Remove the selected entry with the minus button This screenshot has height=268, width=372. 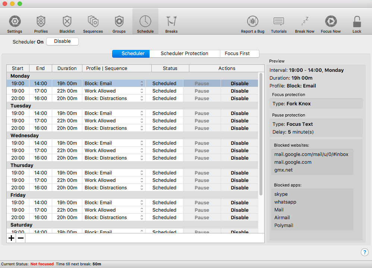coord(21,238)
